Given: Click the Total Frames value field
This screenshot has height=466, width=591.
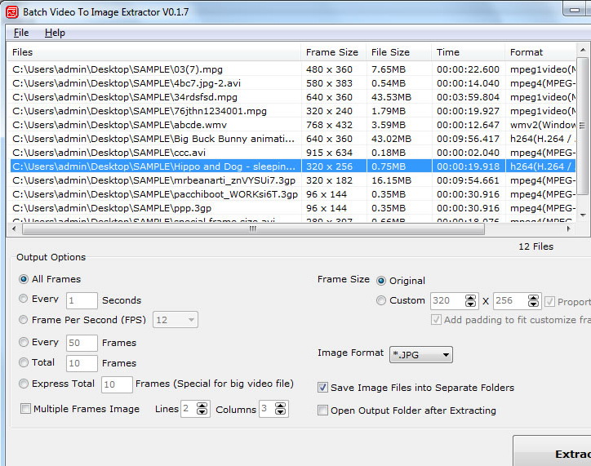Looking at the screenshot, I should tap(82, 363).
